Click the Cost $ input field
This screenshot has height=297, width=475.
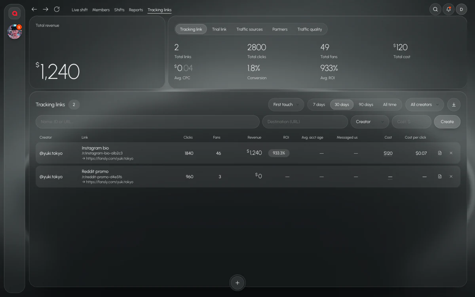(412, 122)
